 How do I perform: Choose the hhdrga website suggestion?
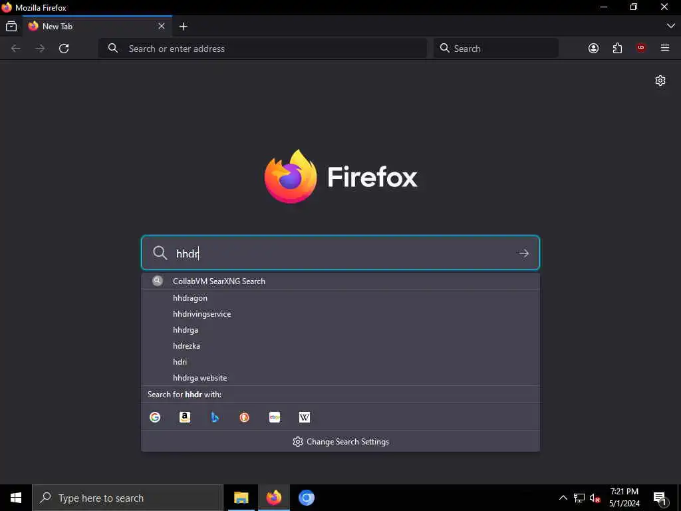click(x=340, y=378)
